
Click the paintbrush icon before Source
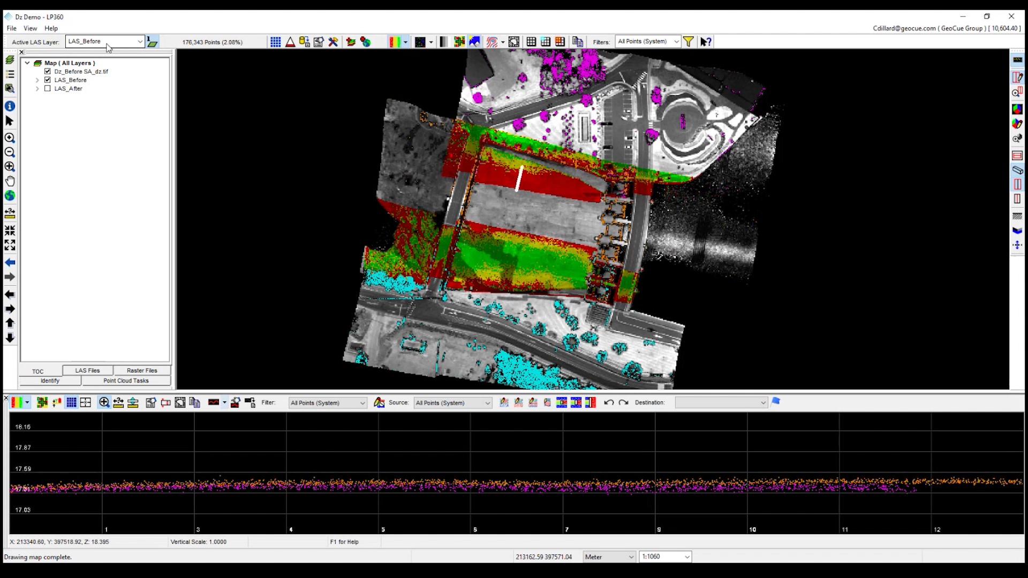[x=379, y=402]
